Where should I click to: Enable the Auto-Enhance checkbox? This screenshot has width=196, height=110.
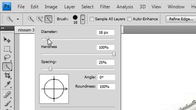click(x=129, y=19)
